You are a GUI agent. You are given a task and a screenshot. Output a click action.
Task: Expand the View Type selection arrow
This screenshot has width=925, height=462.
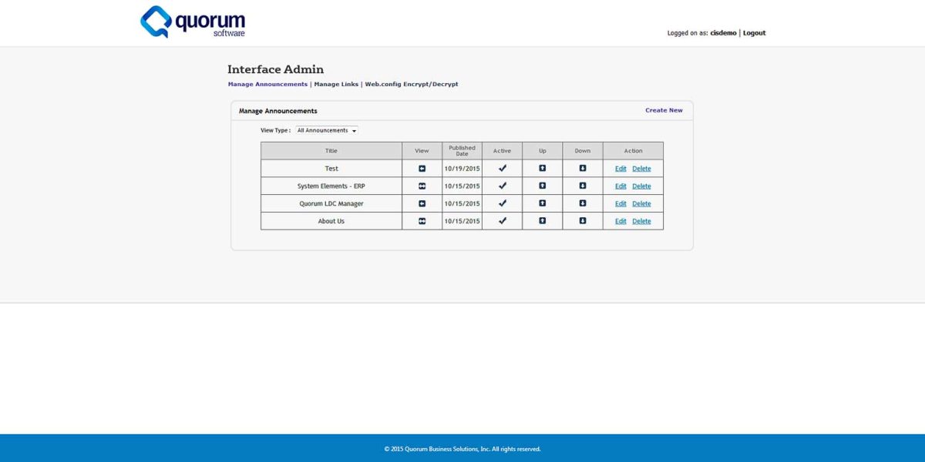point(354,130)
